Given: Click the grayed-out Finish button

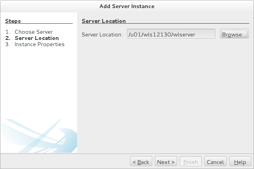Looking at the screenshot, I should pos(190,162).
